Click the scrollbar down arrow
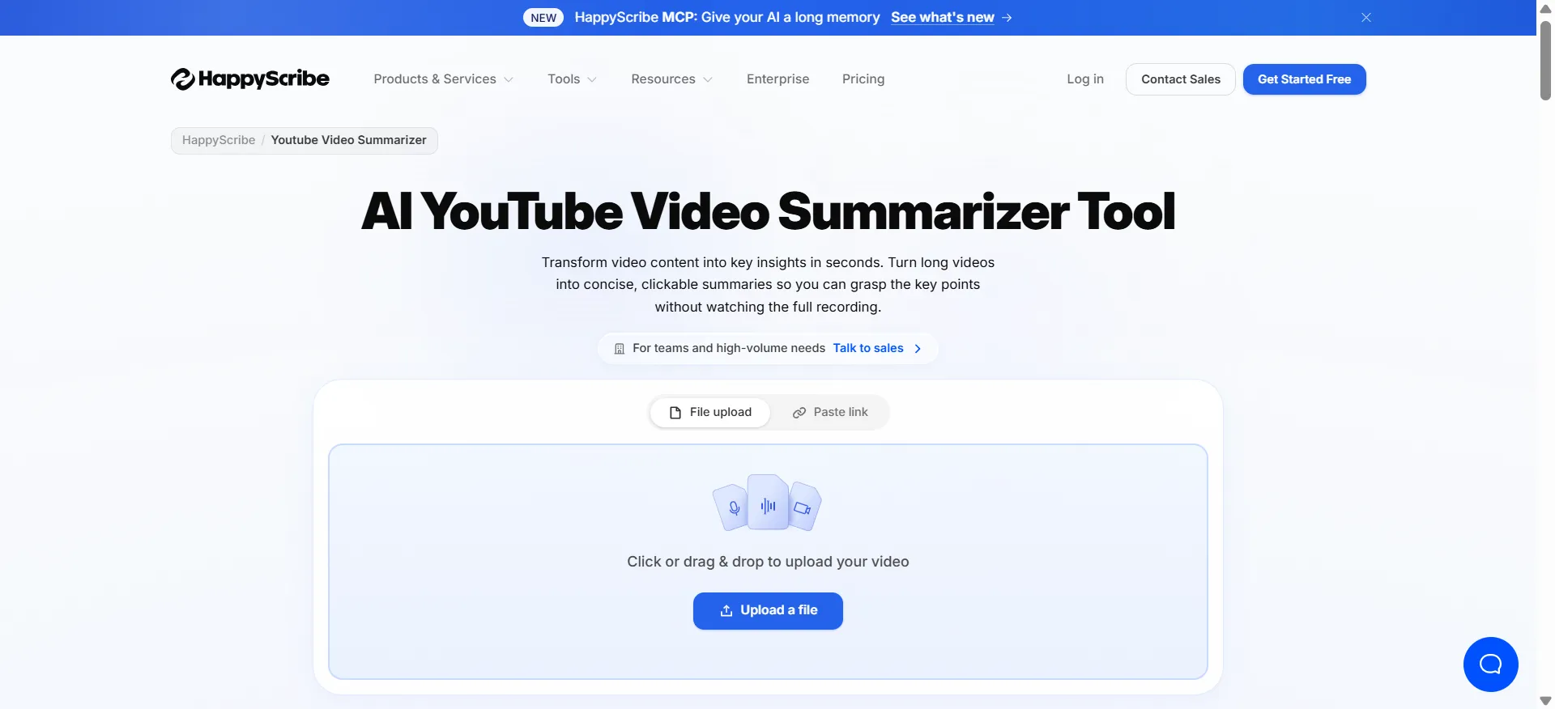 pos(1545,701)
